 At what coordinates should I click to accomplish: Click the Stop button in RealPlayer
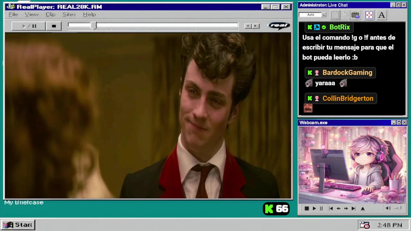[x=54, y=26]
